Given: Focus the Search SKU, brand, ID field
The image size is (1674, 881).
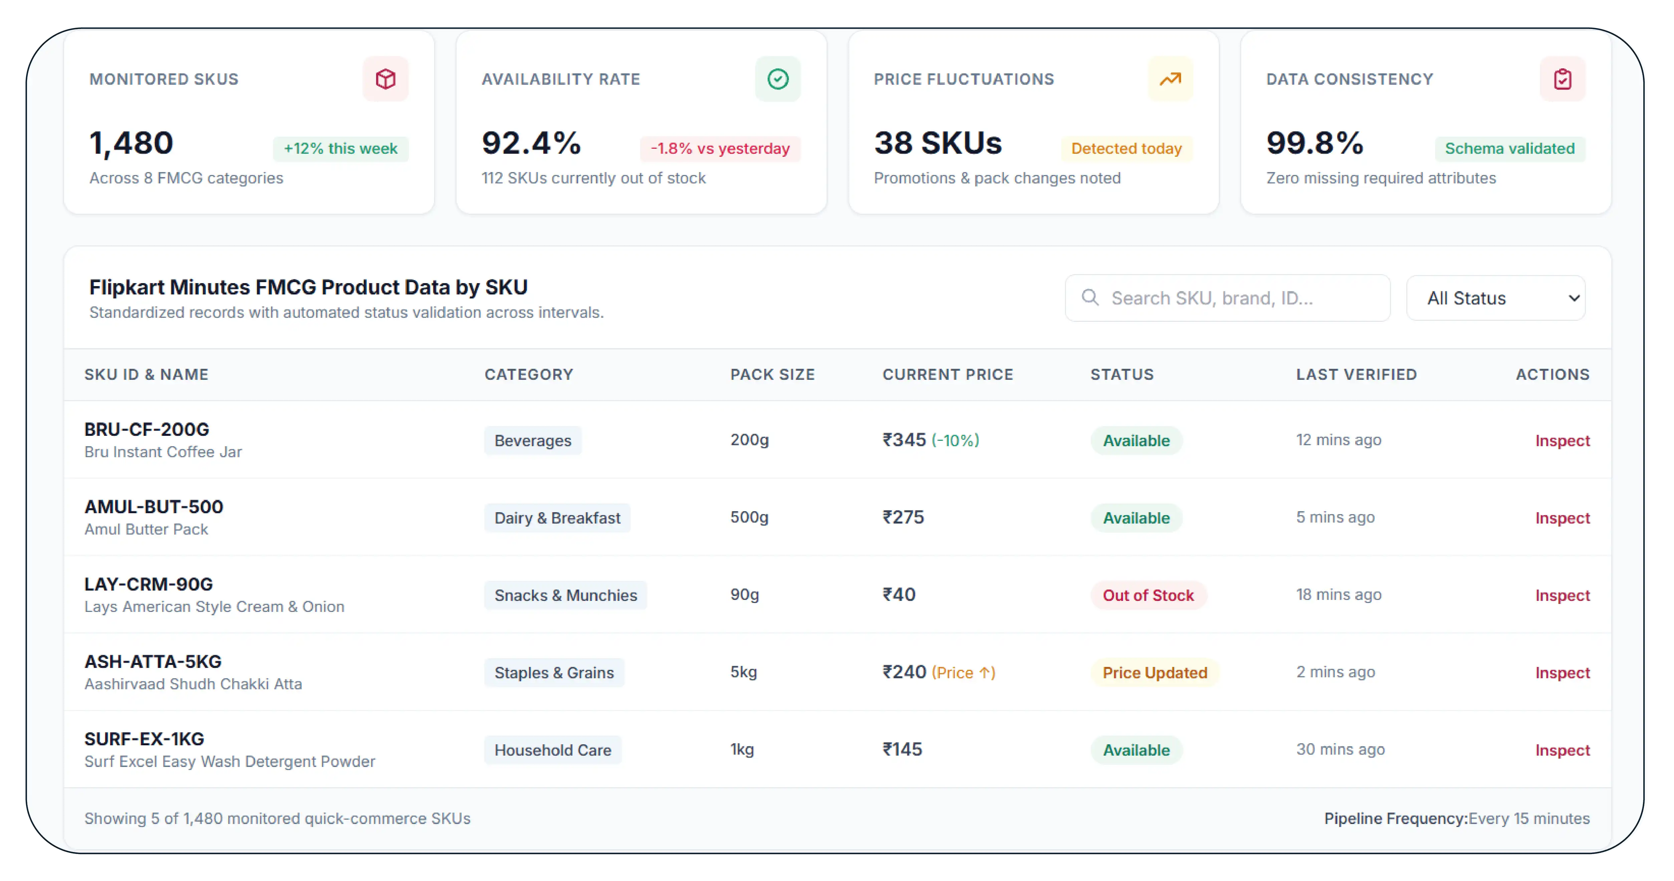Looking at the screenshot, I should click(1227, 298).
